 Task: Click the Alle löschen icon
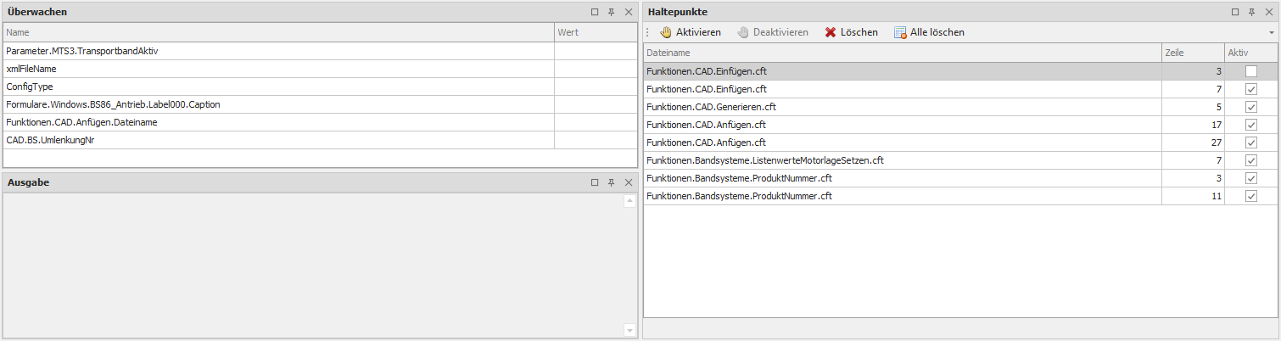[899, 32]
